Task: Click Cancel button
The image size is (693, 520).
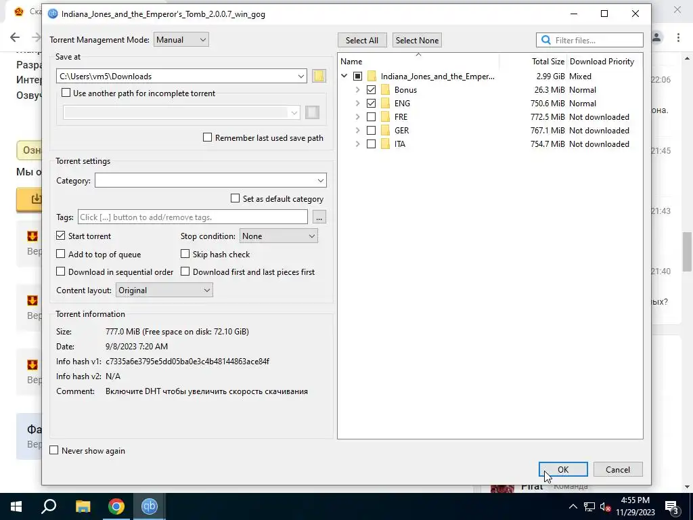Action: 618,469
